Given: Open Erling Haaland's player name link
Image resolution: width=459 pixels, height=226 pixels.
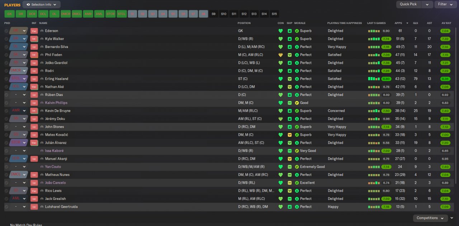Looking at the screenshot, I should 57,79.
